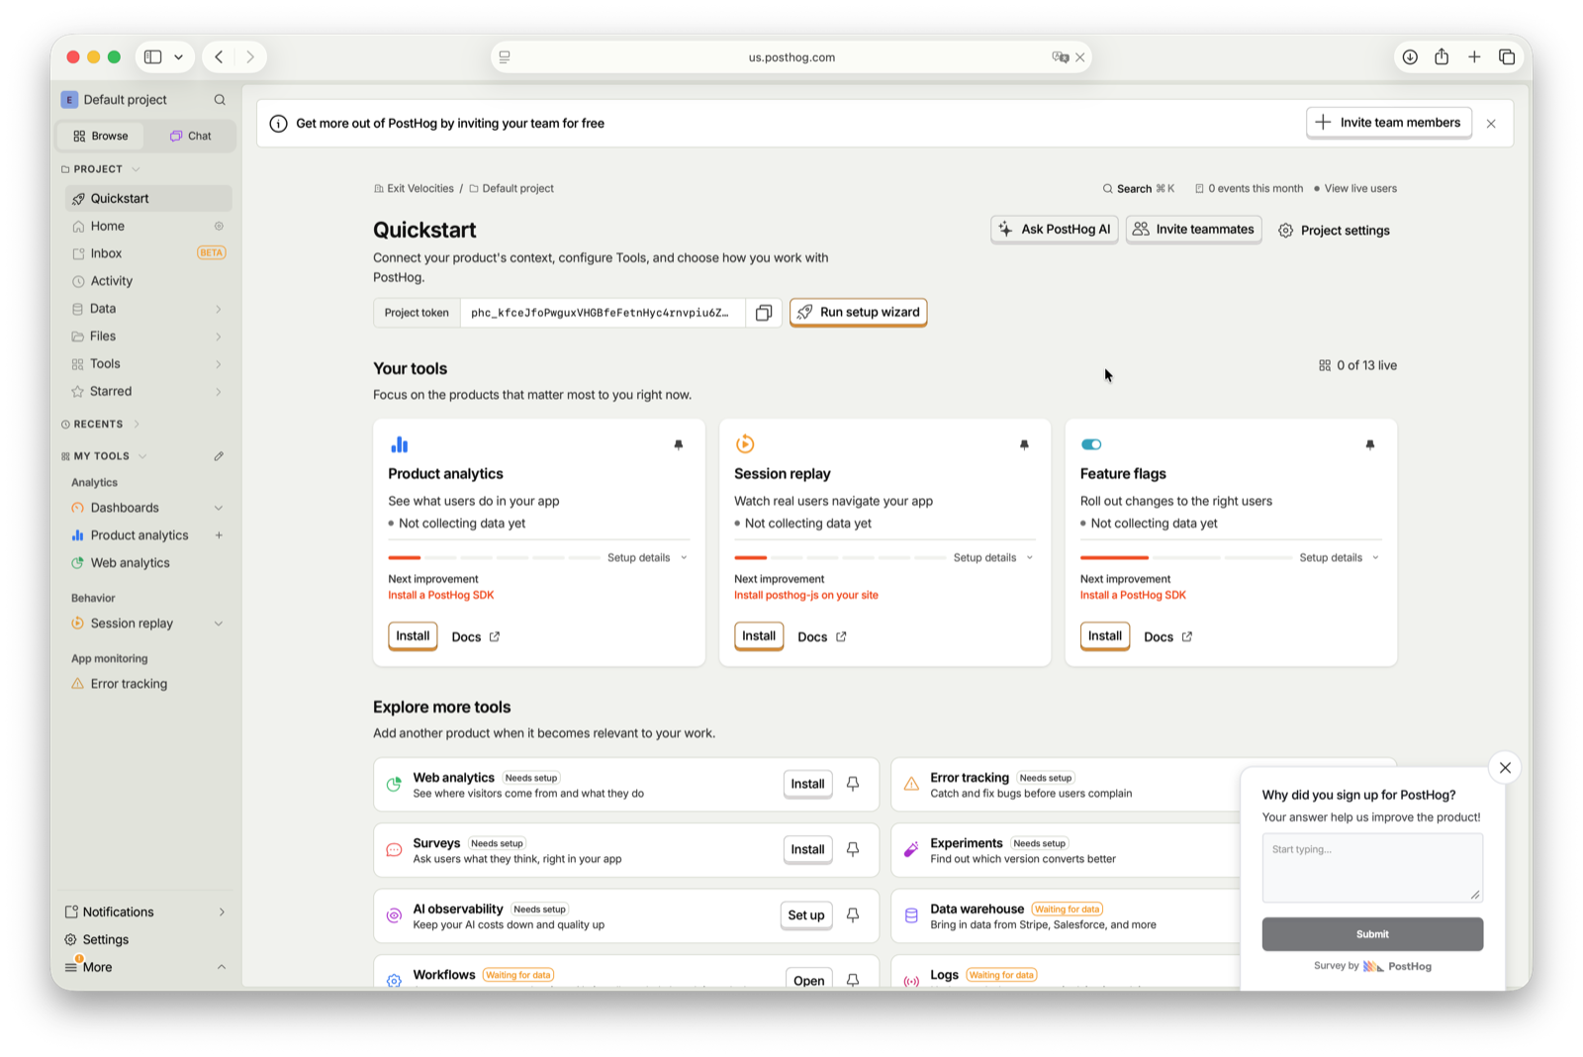Click Product analytics setup progress bar
Screen dimensions: 1583x1057
click(494, 558)
